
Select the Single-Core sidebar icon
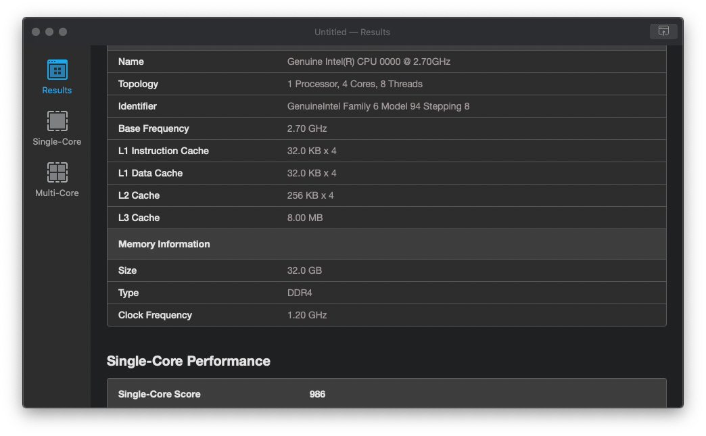(57, 122)
